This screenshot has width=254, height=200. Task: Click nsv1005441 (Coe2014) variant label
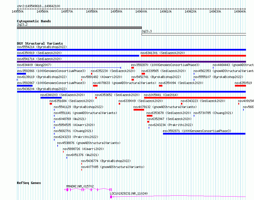click(x=161, y=95)
